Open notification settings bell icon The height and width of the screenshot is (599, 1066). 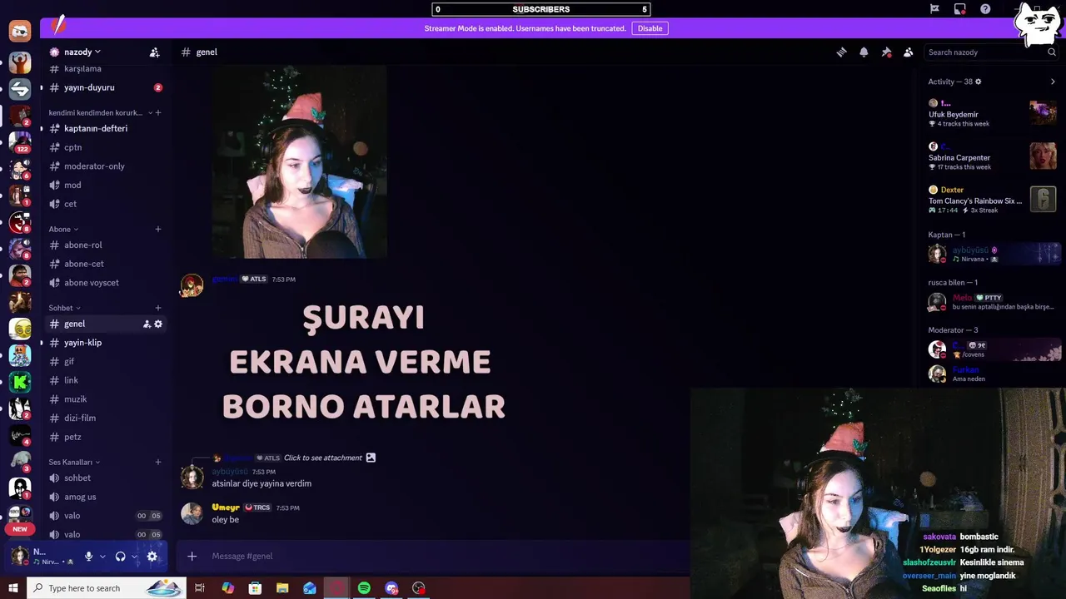click(x=864, y=52)
